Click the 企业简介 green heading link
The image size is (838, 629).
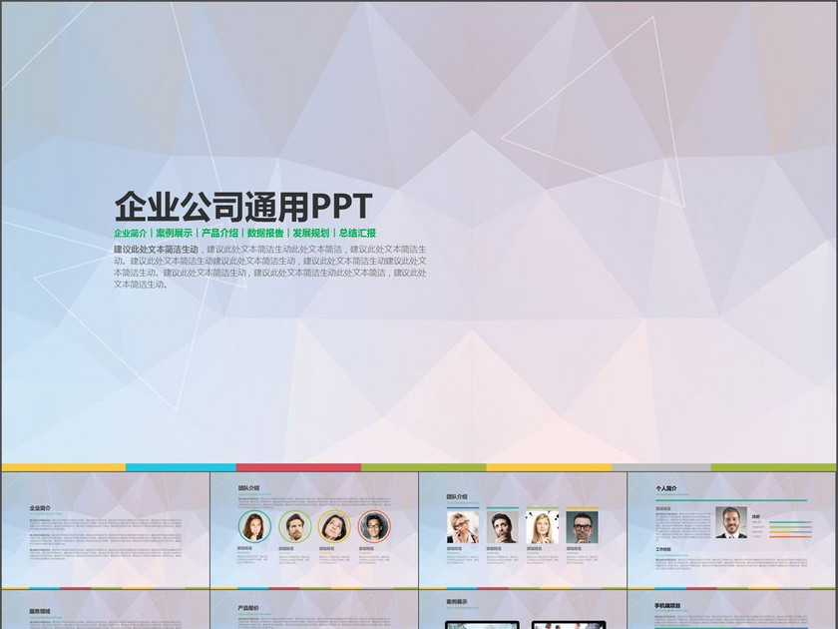130,233
